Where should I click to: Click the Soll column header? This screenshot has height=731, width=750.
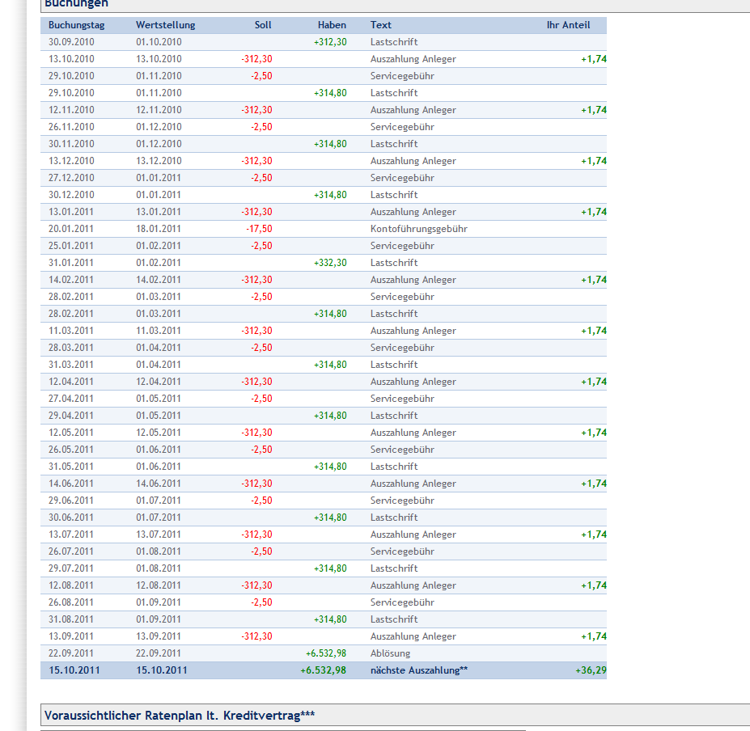point(263,25)
